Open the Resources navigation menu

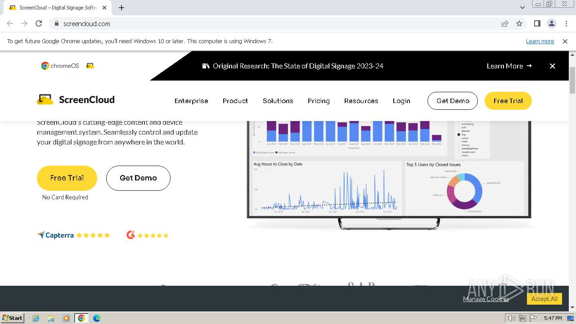pos(361,101)
